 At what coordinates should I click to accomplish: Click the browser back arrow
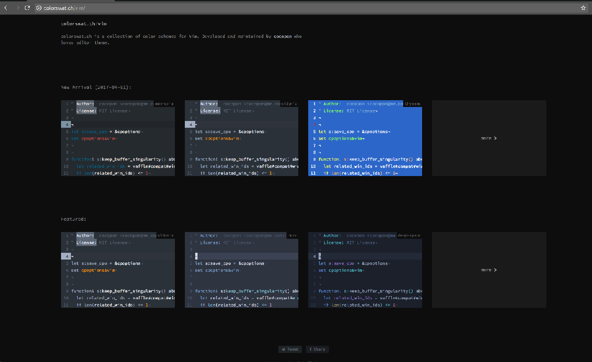pyautogui.click(x=5, y=8)
